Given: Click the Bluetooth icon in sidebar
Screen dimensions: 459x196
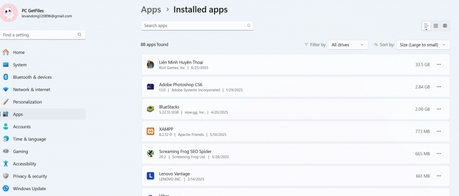Looking at the screenshot, I should point(5,77).
